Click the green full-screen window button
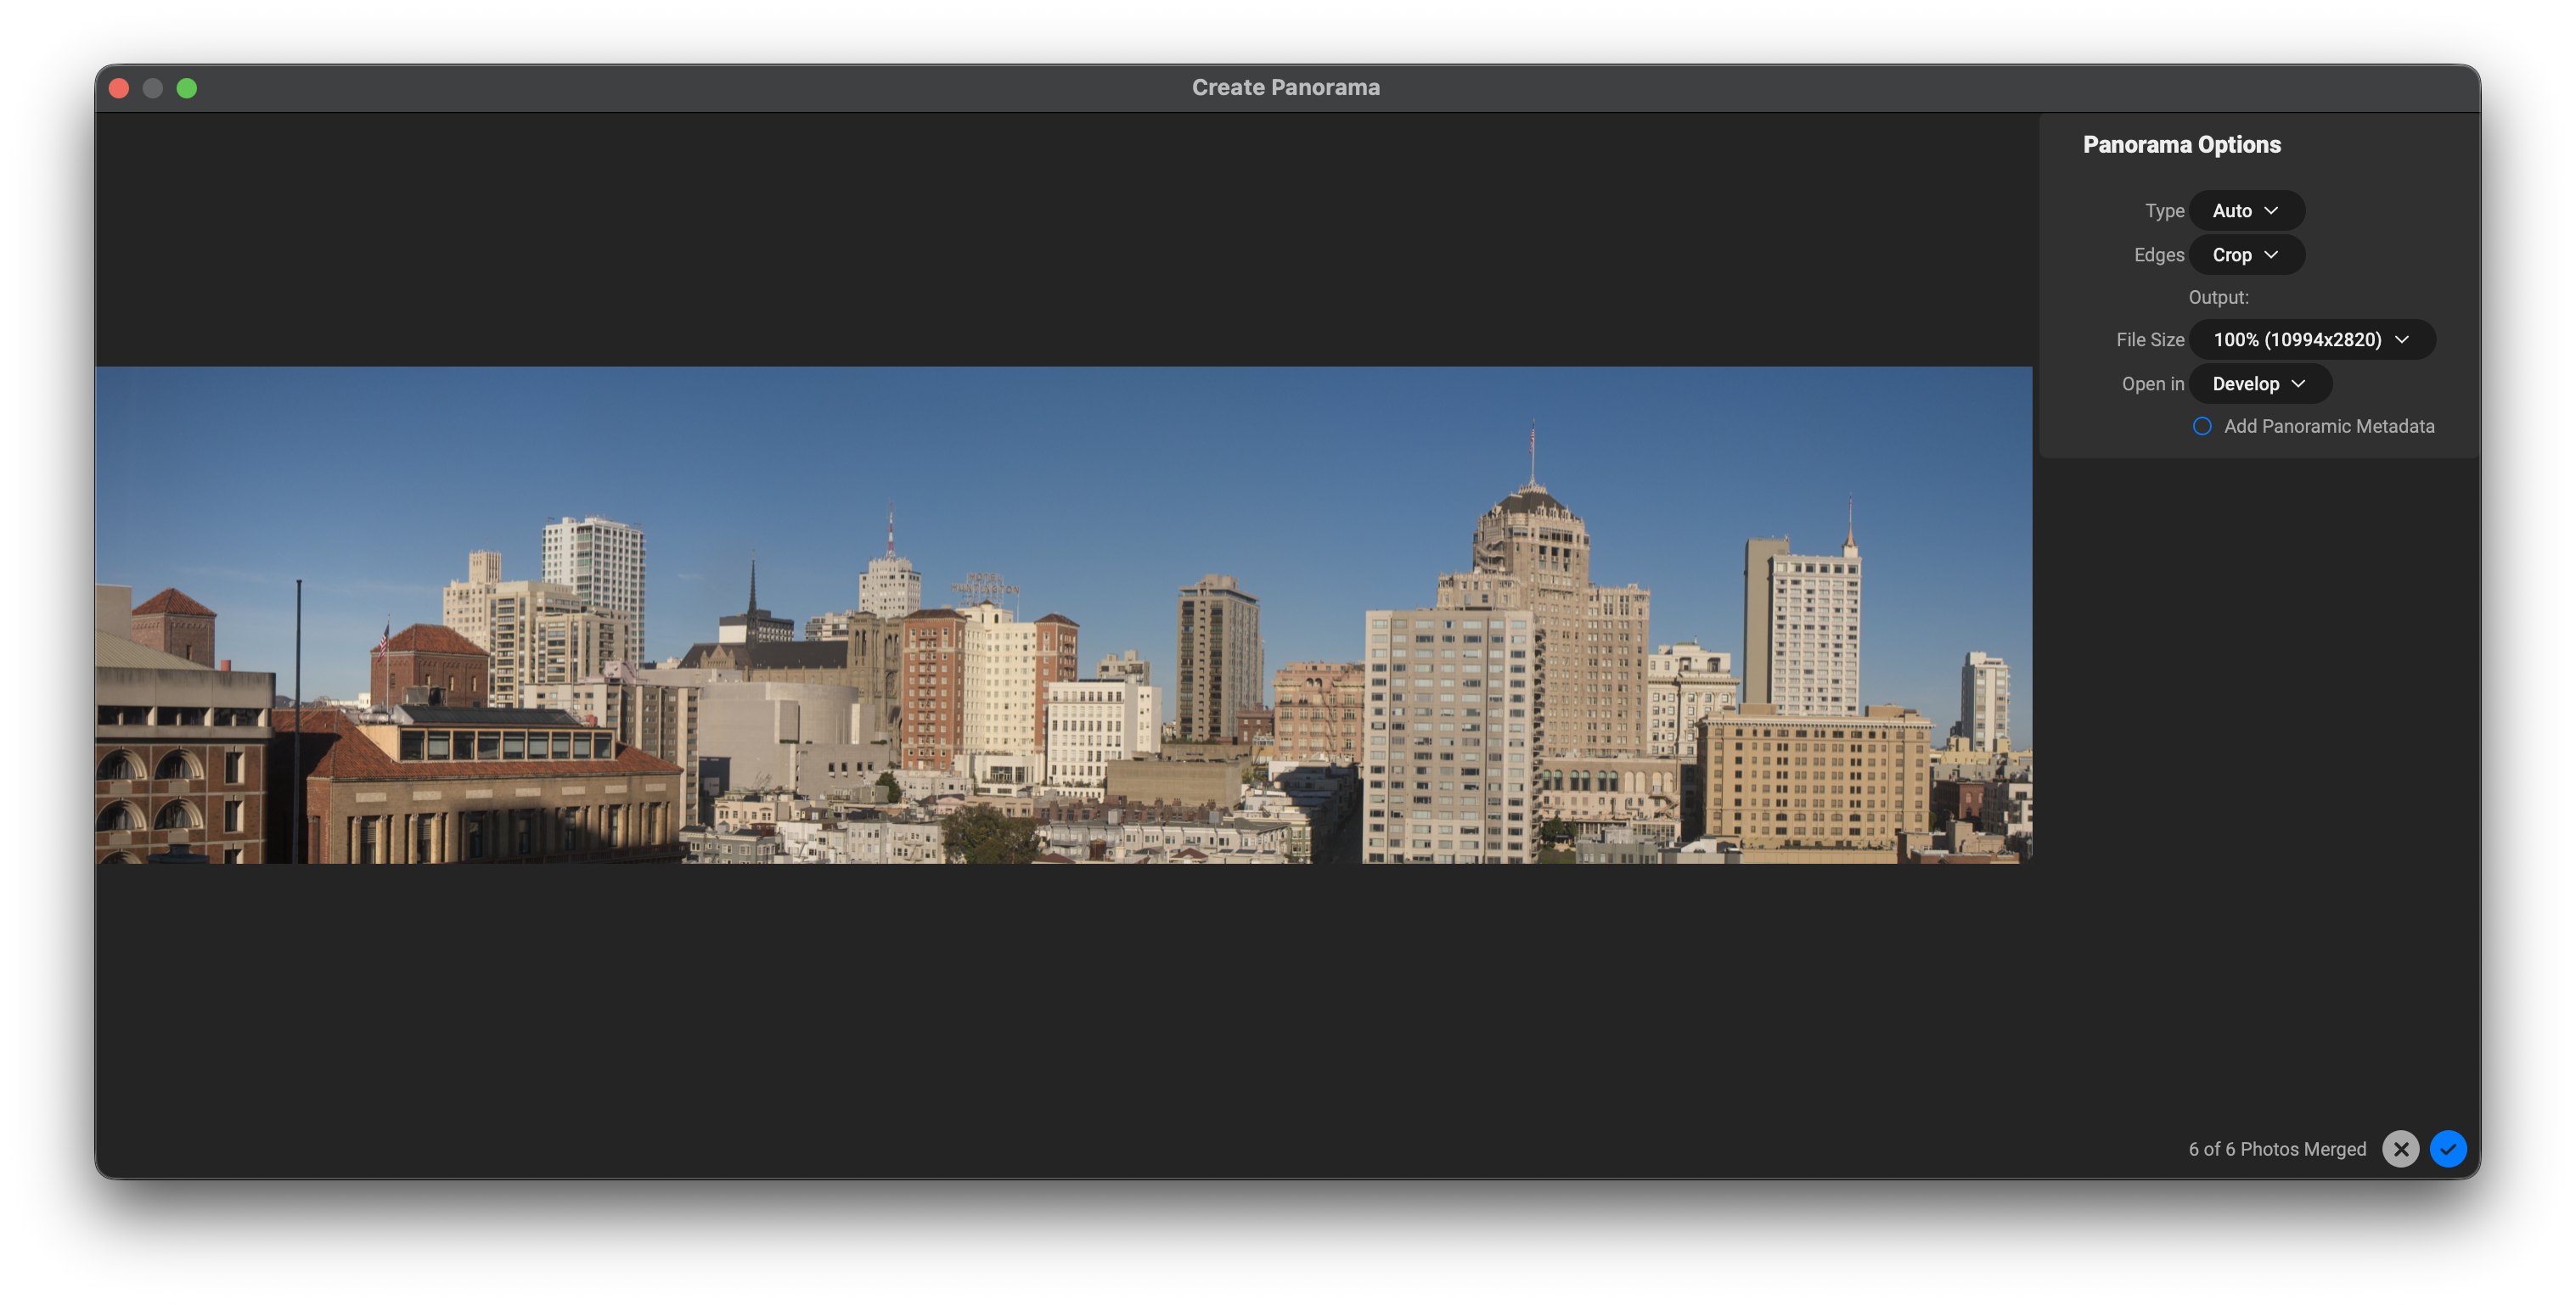2576x1305 pixels. pyautogui.click(x=187, y=88)
